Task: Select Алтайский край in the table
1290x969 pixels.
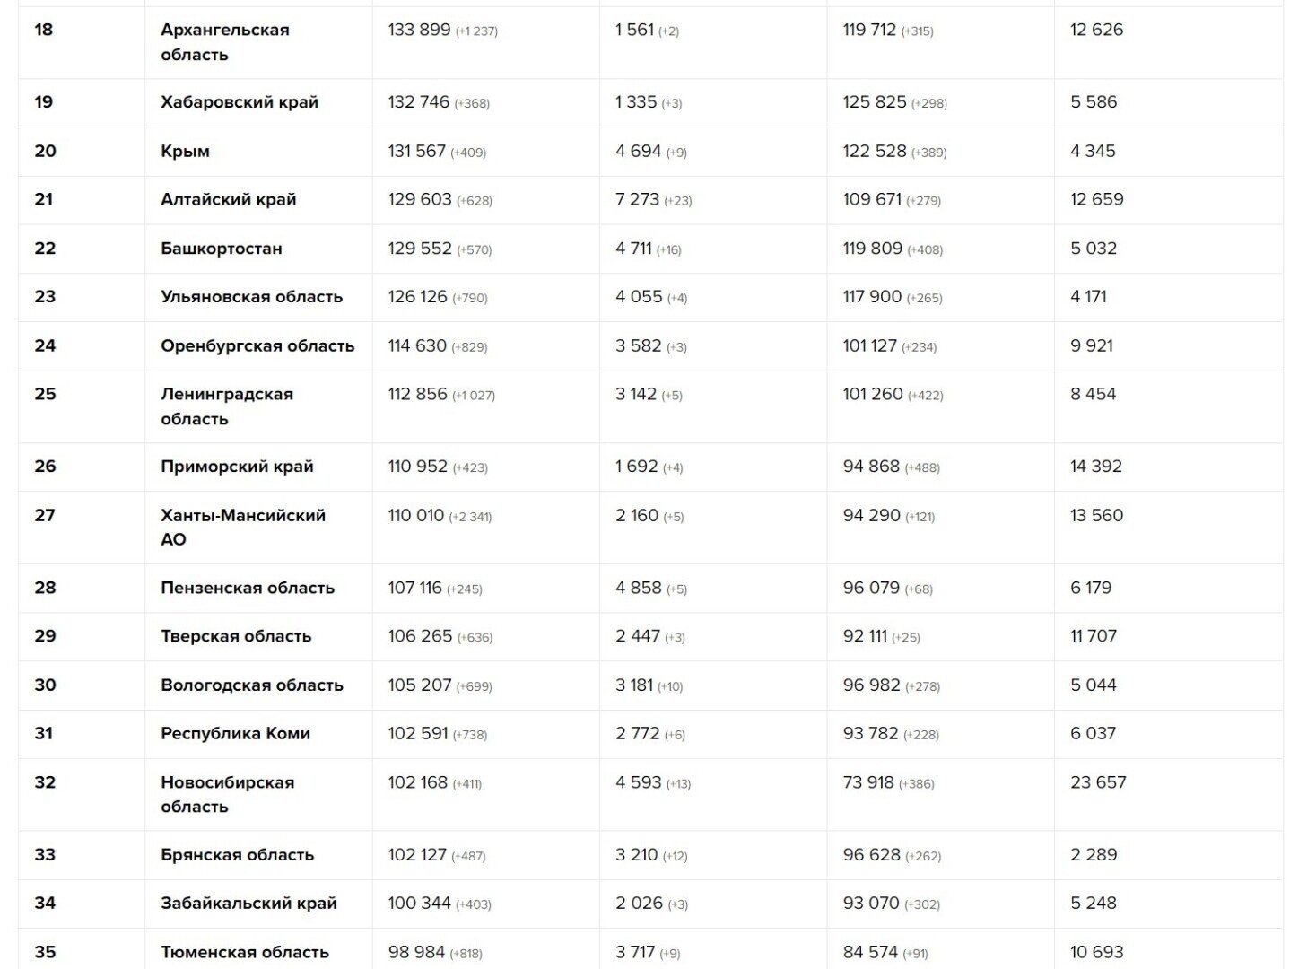Action: click(228, 199)
